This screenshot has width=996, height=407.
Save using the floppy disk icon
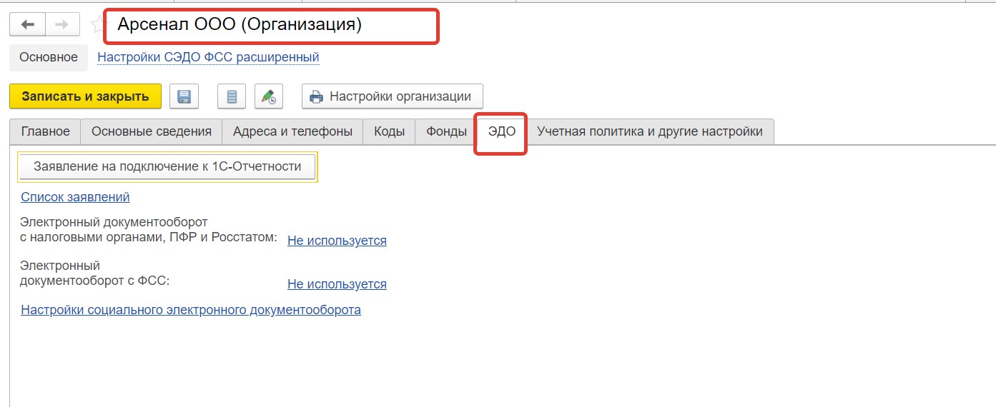[x=184, y=96]
